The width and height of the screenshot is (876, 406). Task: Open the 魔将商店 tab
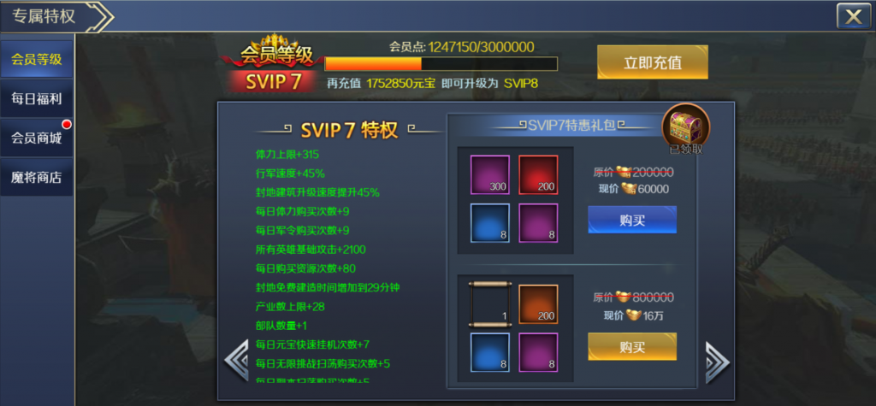coord(36,177)
